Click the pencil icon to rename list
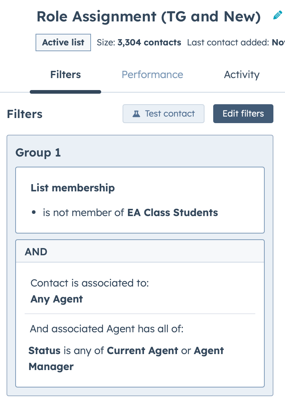Screen dimensions: 285x406 click(x=277, y=16)
